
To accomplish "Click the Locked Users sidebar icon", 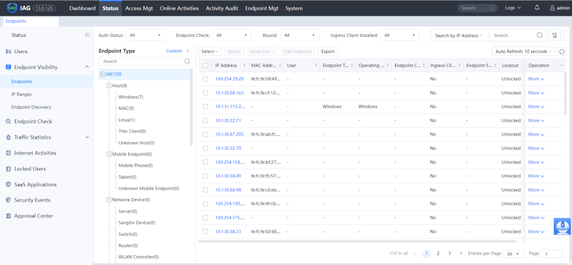I will [x=8, y=169].
